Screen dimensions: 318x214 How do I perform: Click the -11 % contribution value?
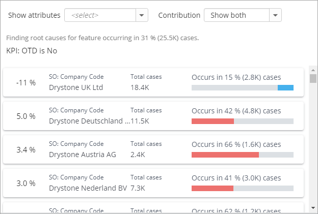point(26,82)
